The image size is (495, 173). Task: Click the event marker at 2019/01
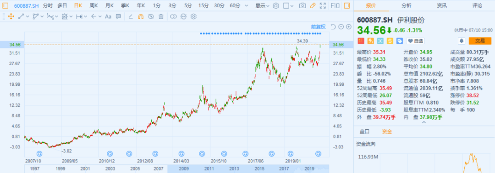tap(291, 153)
